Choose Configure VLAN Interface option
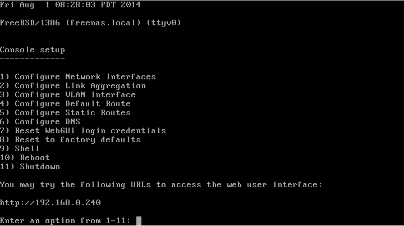 pyautogui.click(x=68, y=94)
